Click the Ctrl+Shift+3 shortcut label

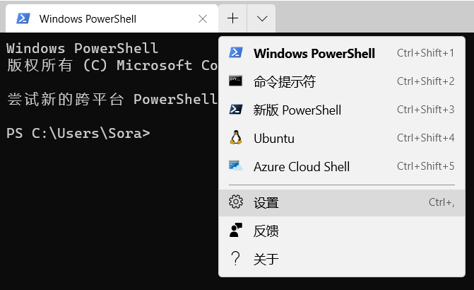pyautogui.click(x=425, y=110)
